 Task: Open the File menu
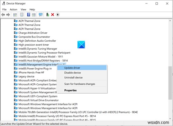coord(4,10)
